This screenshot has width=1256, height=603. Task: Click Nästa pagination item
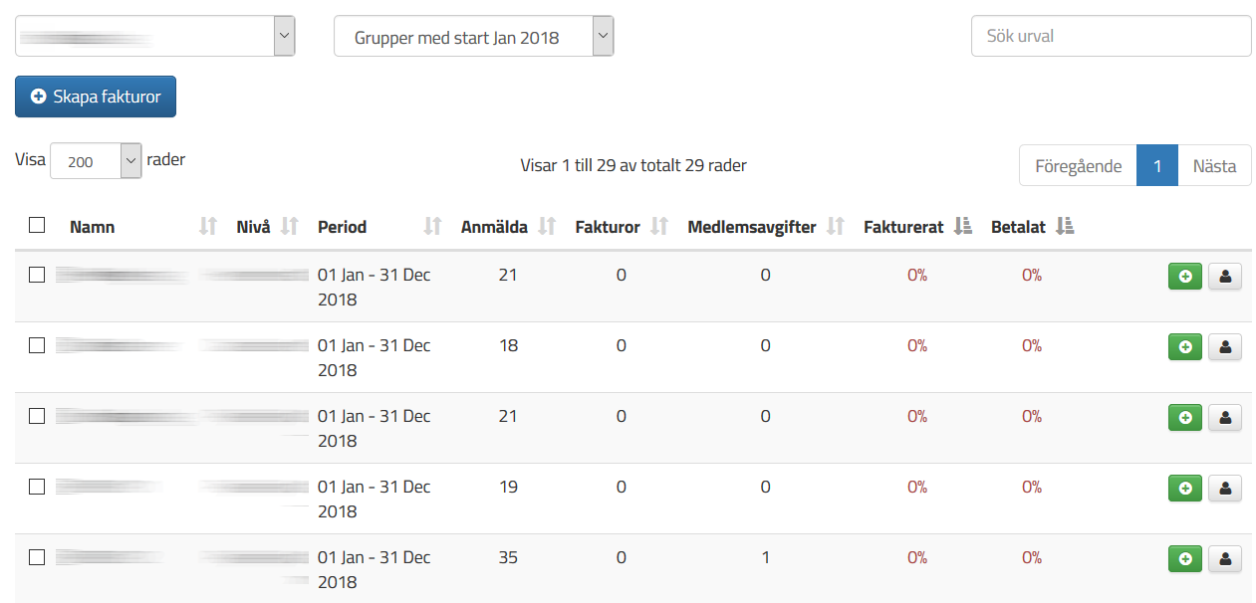pos(1215,166)
